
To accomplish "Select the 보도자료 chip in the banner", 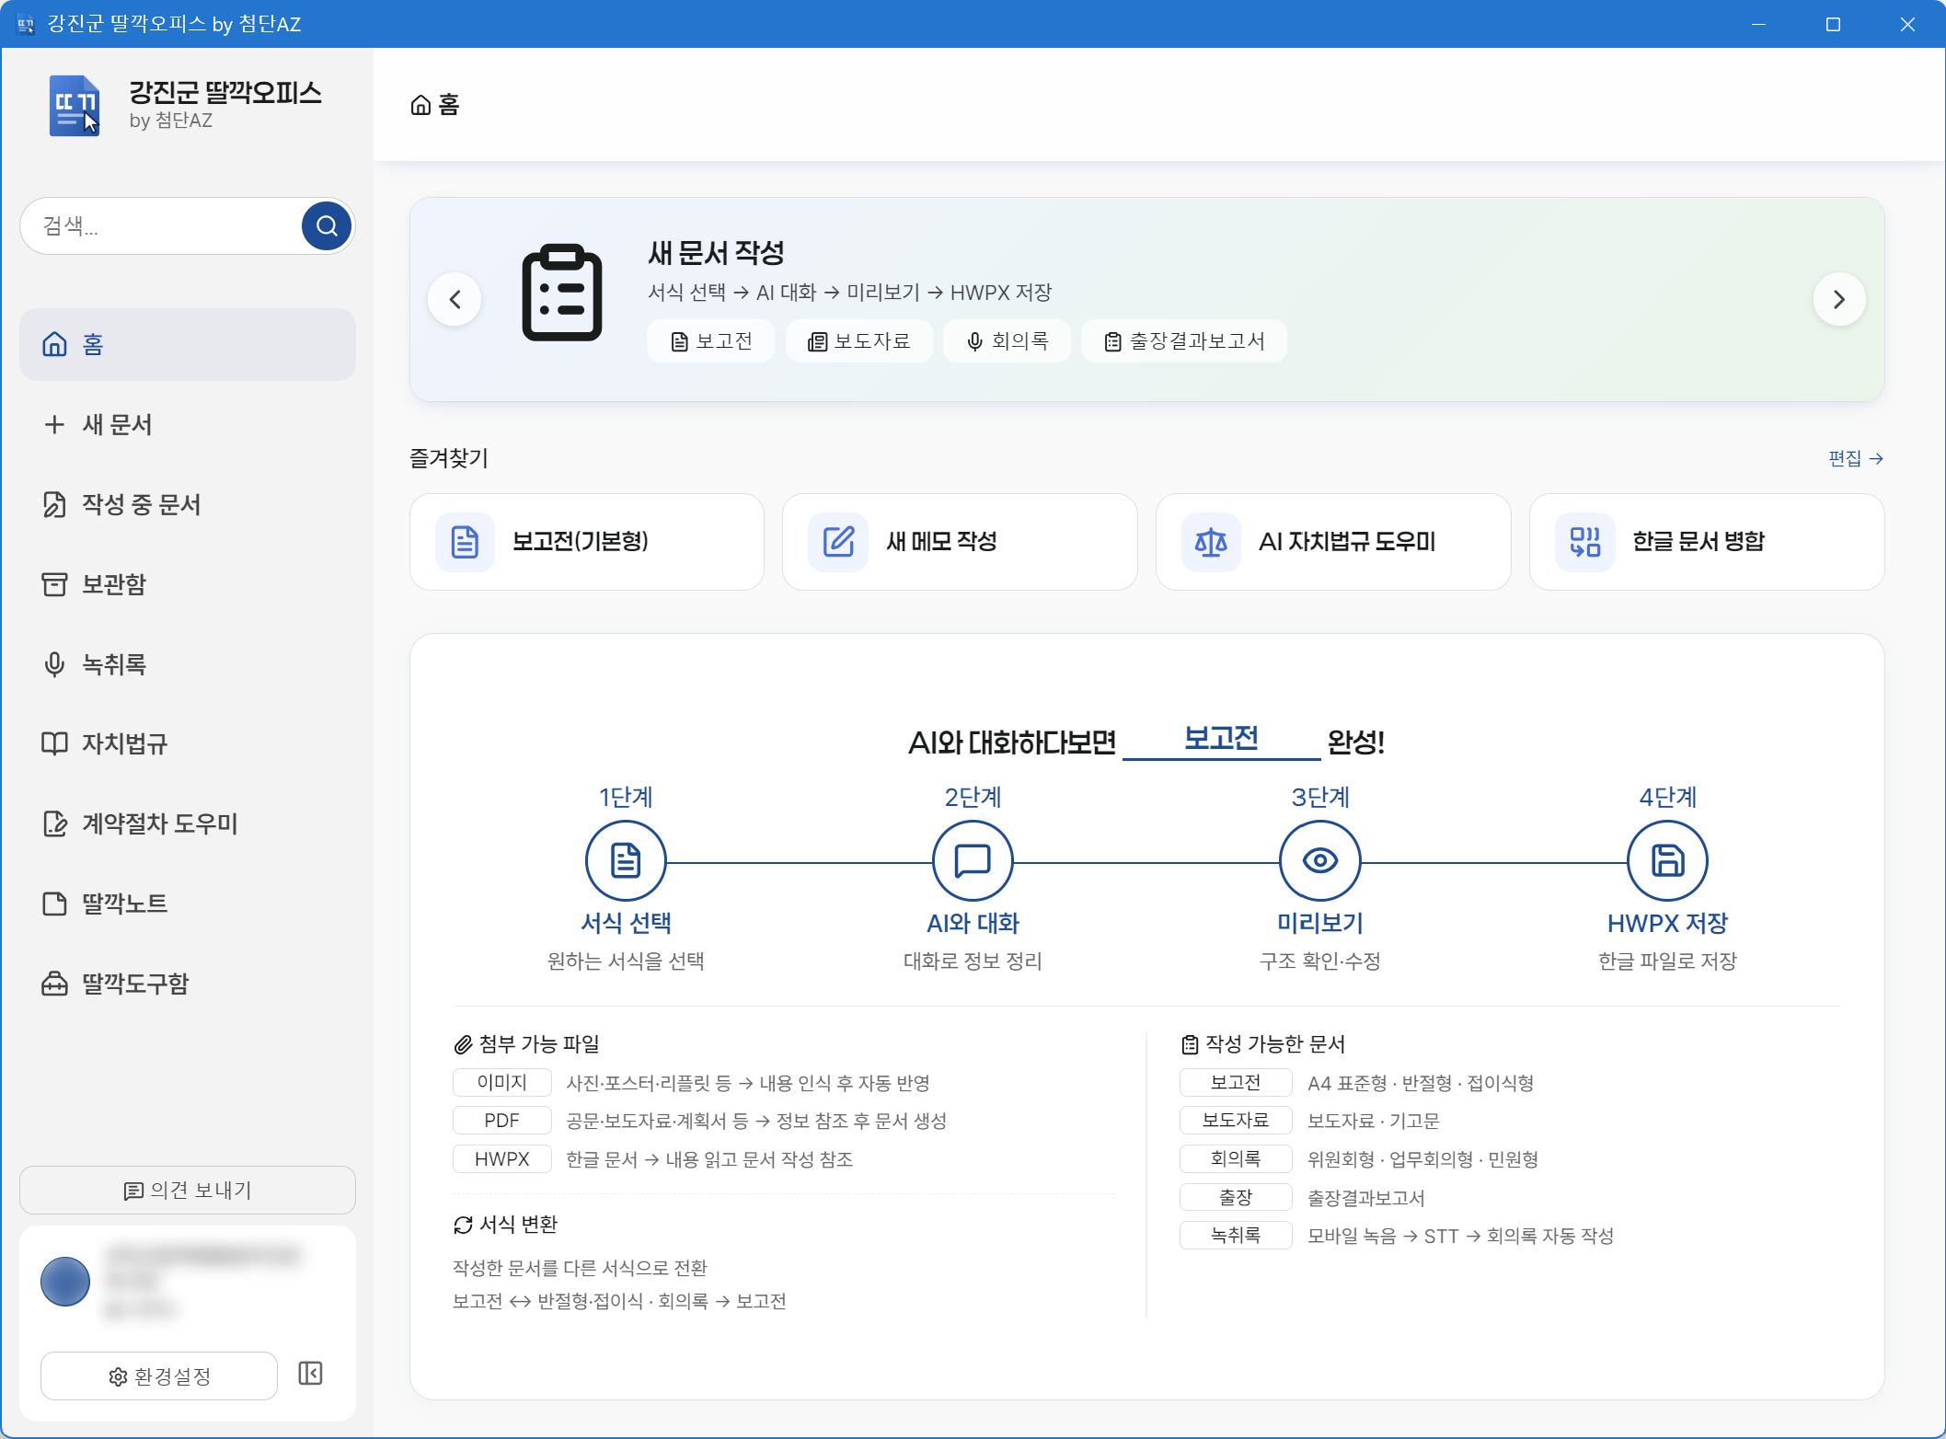I will coord(859,341).
